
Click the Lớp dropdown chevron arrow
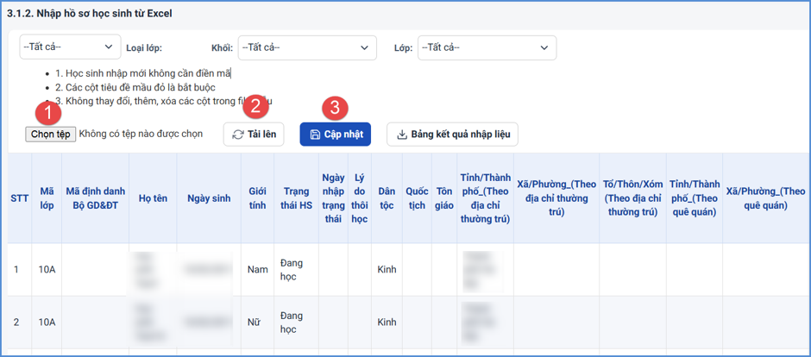[544, 47]
